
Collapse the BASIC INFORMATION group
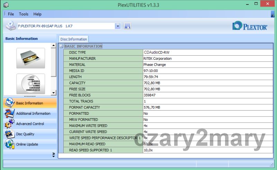[61, 46]
